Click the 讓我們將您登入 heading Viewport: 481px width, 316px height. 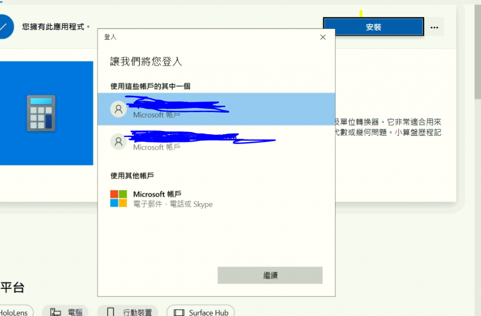(x=146, y=62)
